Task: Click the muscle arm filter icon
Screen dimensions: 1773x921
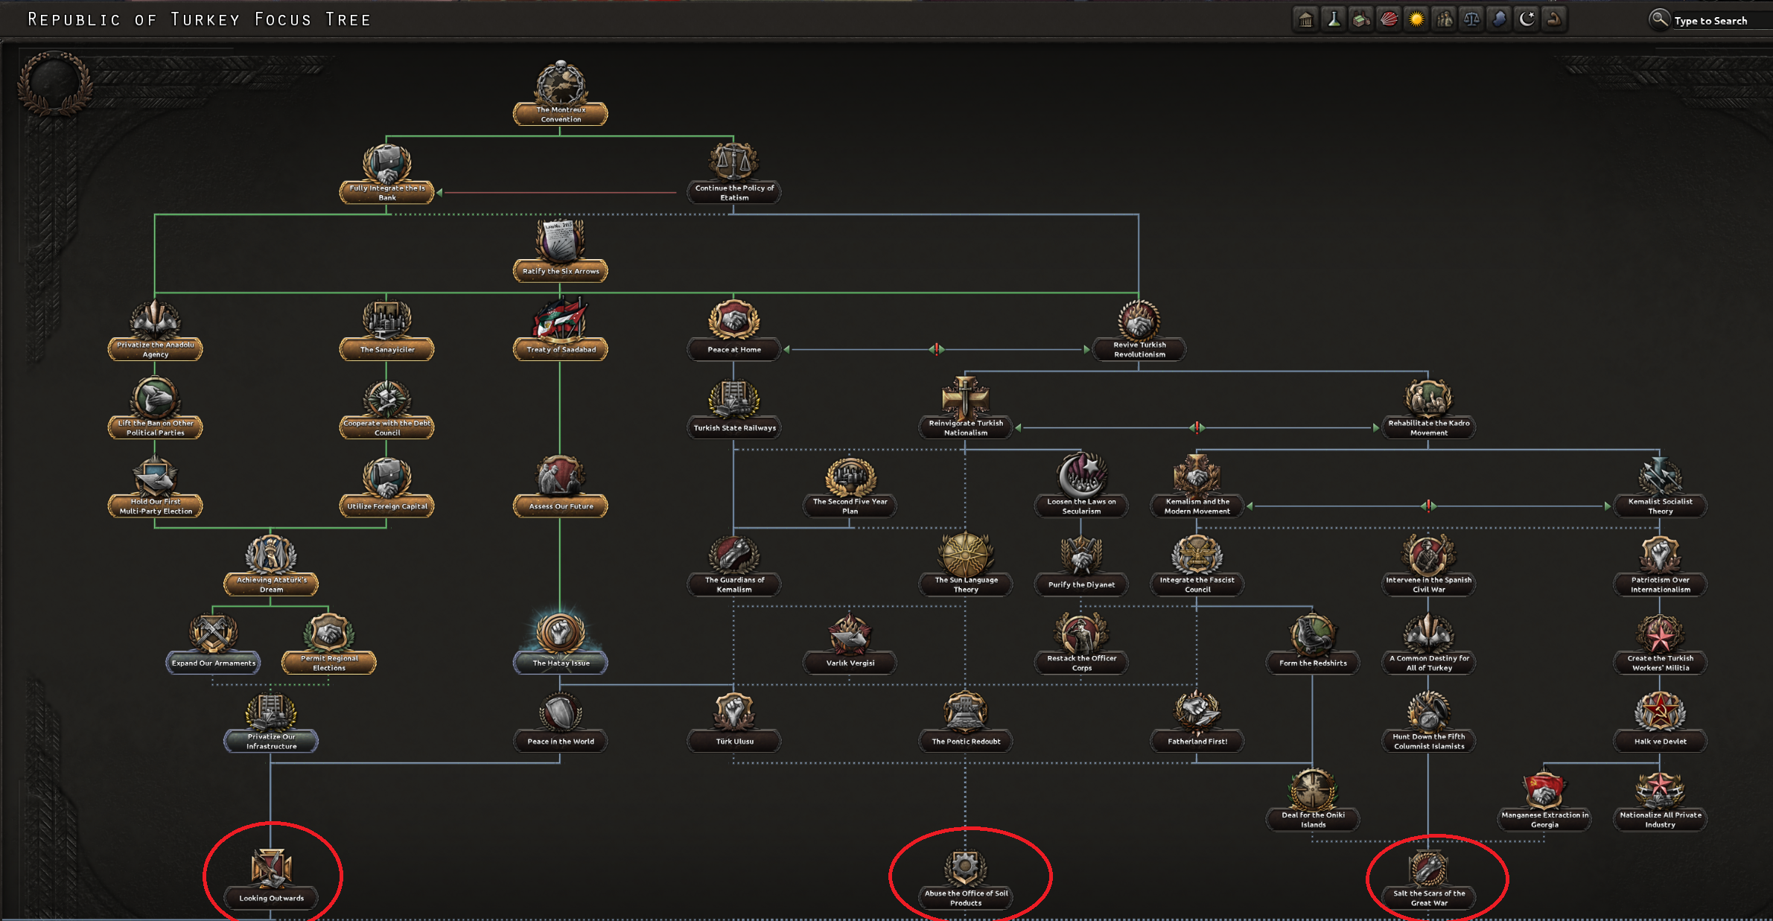Action: click(1554, 19)
